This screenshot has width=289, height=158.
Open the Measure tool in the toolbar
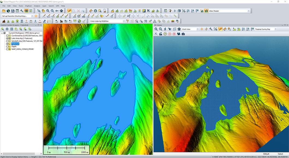point(91,11)
